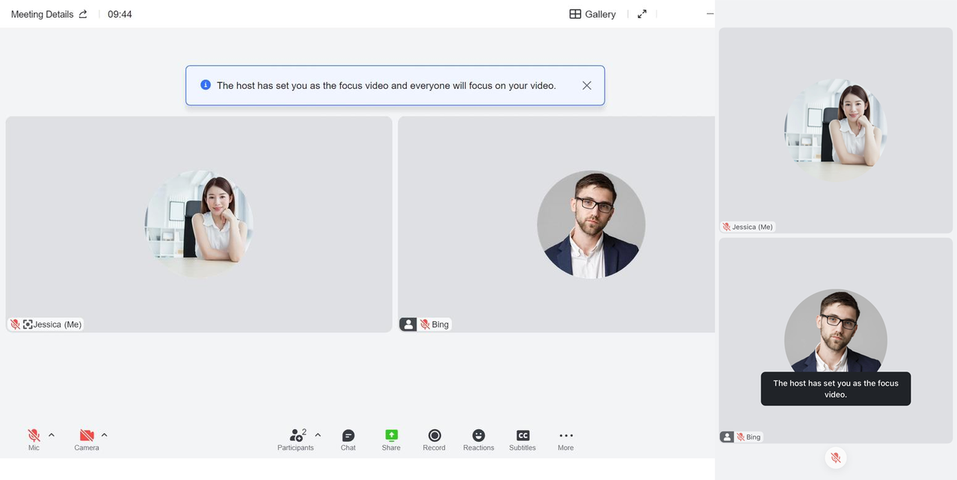The image size is (957, 480).
Task: Turn on the Camera
Action: coord(87,438)
